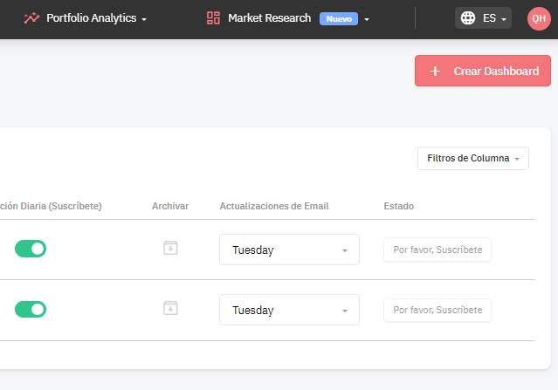Click first row Por favor, Suscríbete button
558x390 pixels.
[x=437, y=250]
